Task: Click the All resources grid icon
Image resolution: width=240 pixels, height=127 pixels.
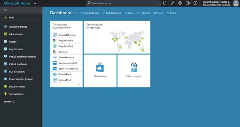Action: tap(5, 34)
